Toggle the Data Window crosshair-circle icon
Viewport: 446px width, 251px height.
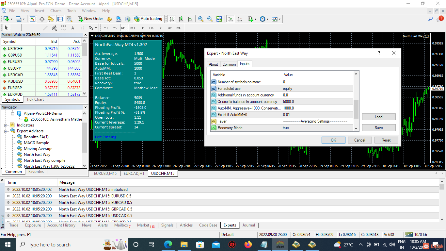tap(42, 19)
